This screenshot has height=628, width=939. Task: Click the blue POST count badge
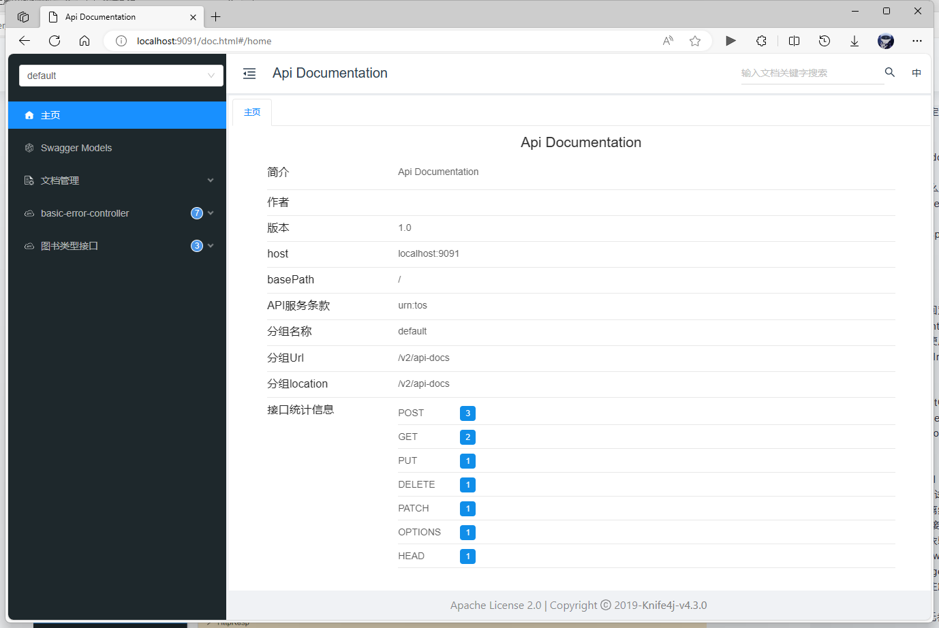(x=467, y=413)
